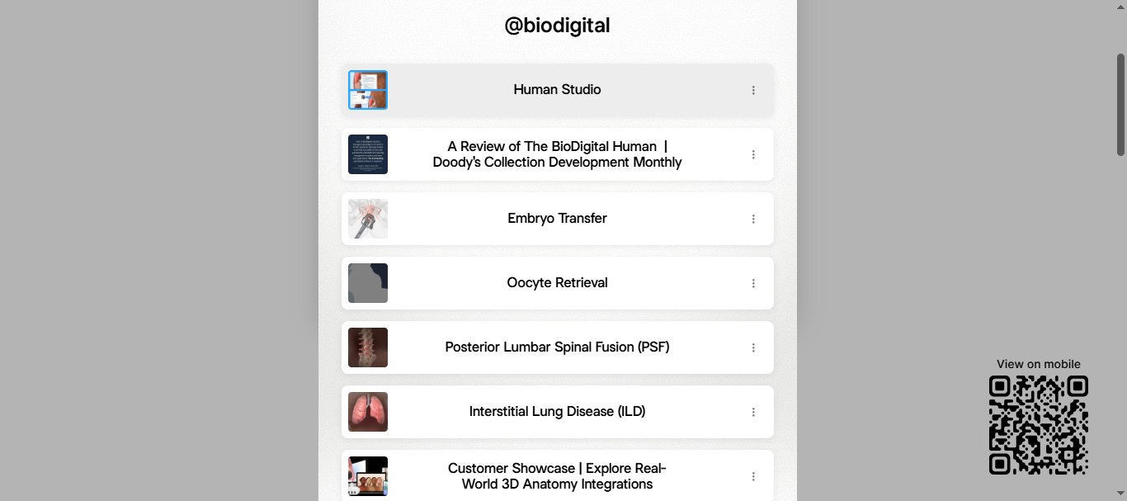1127x501 pixels.
Task: Show share options for Posterior Lumbar Spinal Fusion
Action: coord(753,347)
